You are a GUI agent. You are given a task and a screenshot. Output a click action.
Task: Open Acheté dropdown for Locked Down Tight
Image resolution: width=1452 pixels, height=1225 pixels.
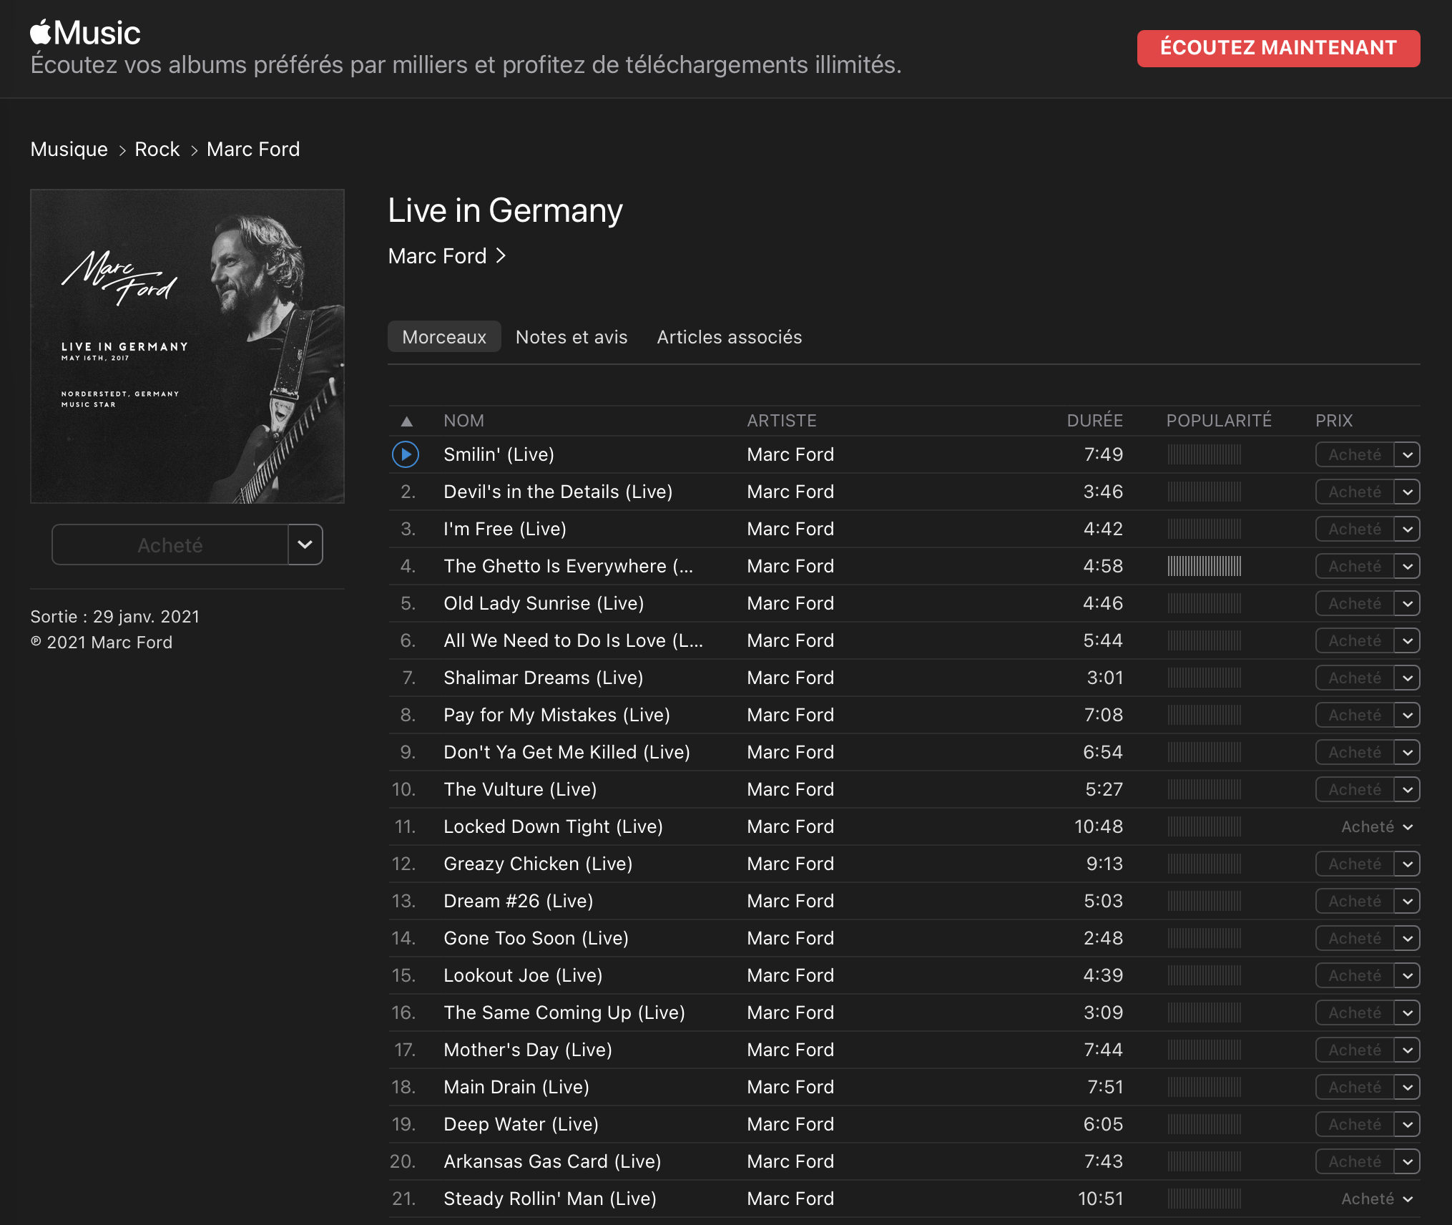point(1408,827)
